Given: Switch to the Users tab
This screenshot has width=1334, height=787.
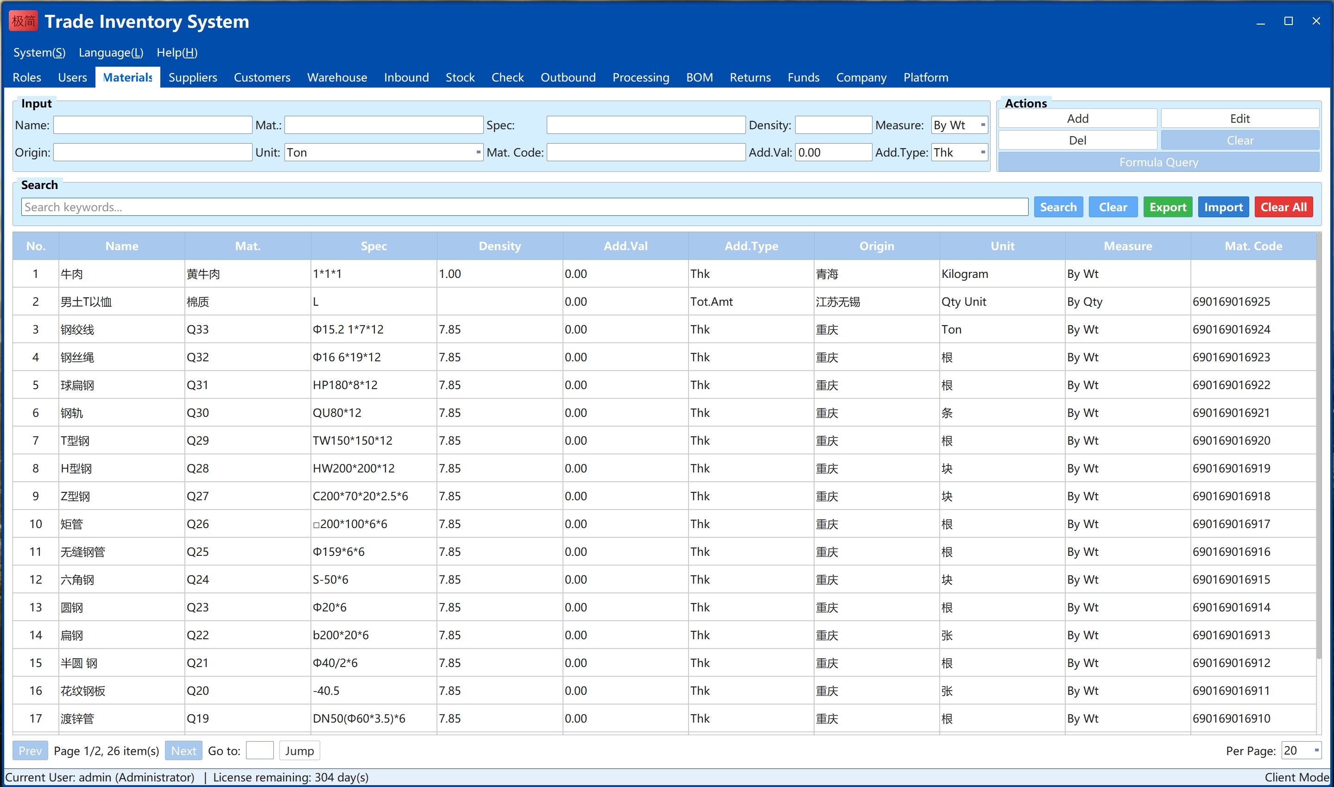Looking at the screenshot, I should (x=72, y=77).
